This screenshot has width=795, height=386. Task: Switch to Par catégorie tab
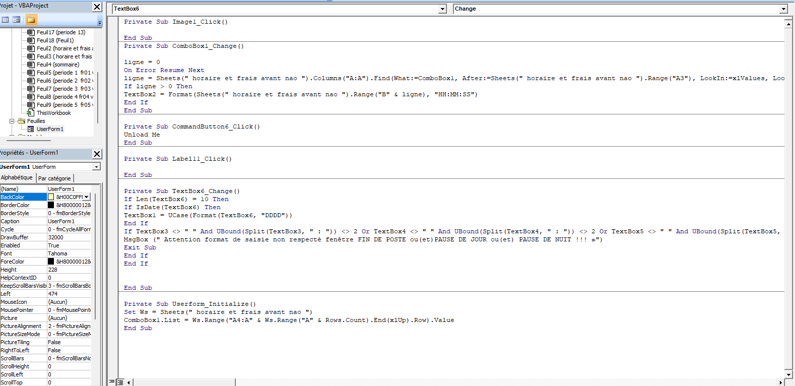pos(54,178)
